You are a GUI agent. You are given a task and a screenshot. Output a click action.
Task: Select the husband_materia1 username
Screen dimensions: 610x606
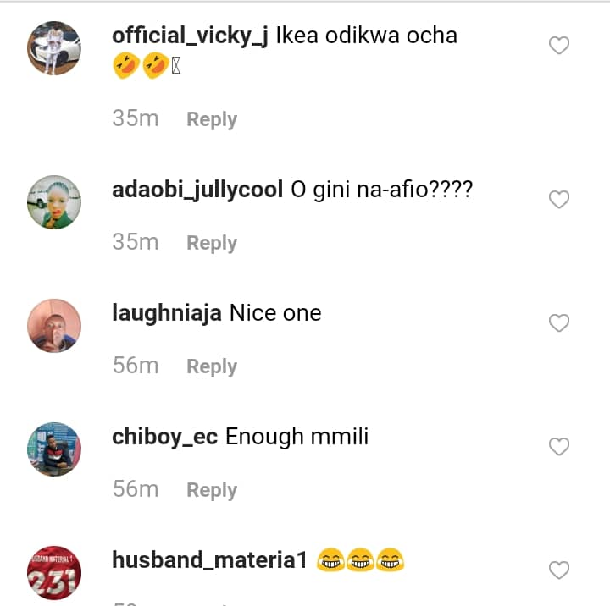(208, 560)
